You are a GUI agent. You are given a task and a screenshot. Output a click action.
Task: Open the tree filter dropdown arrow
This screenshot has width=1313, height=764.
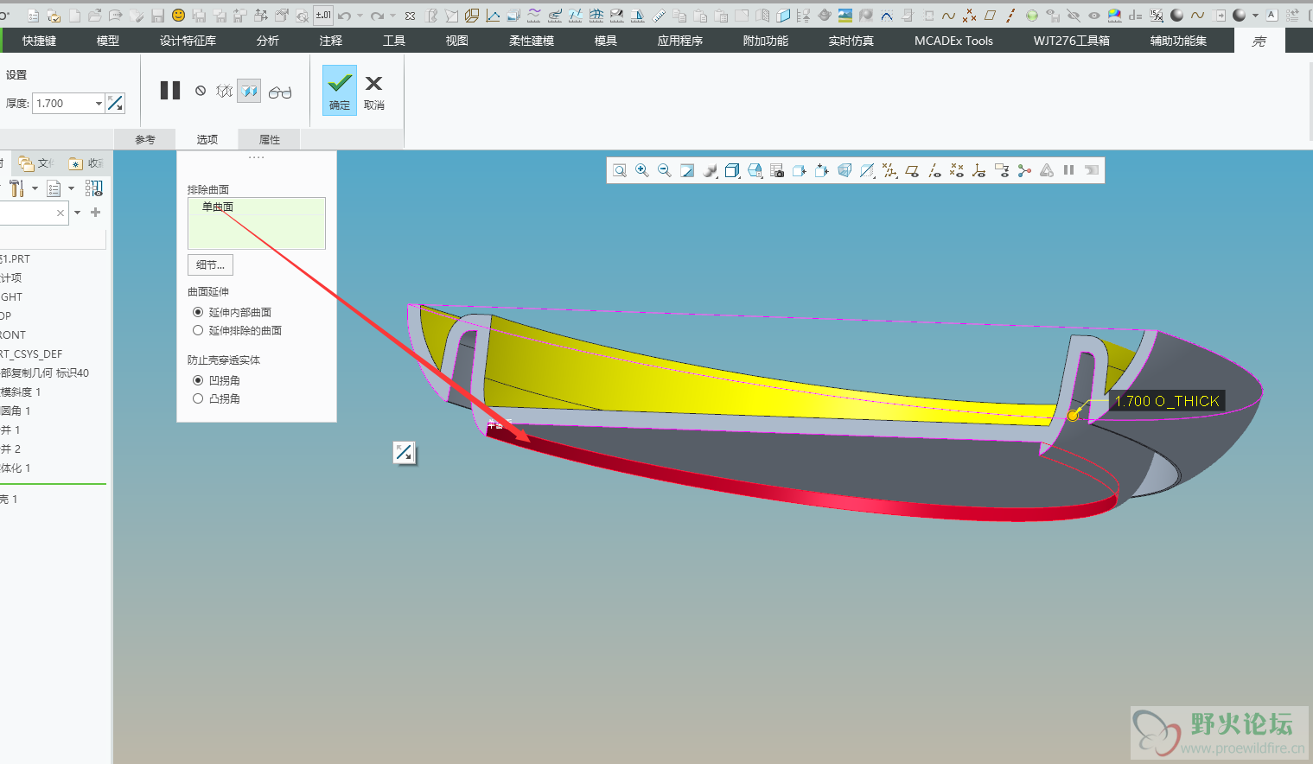tap(78, 213)
